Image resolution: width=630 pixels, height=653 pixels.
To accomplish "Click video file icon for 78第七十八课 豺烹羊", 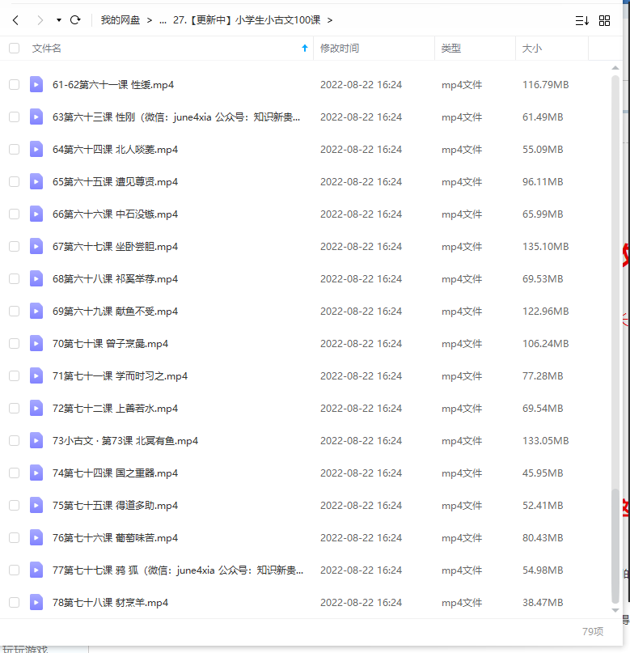I will (x=36, y=603).
